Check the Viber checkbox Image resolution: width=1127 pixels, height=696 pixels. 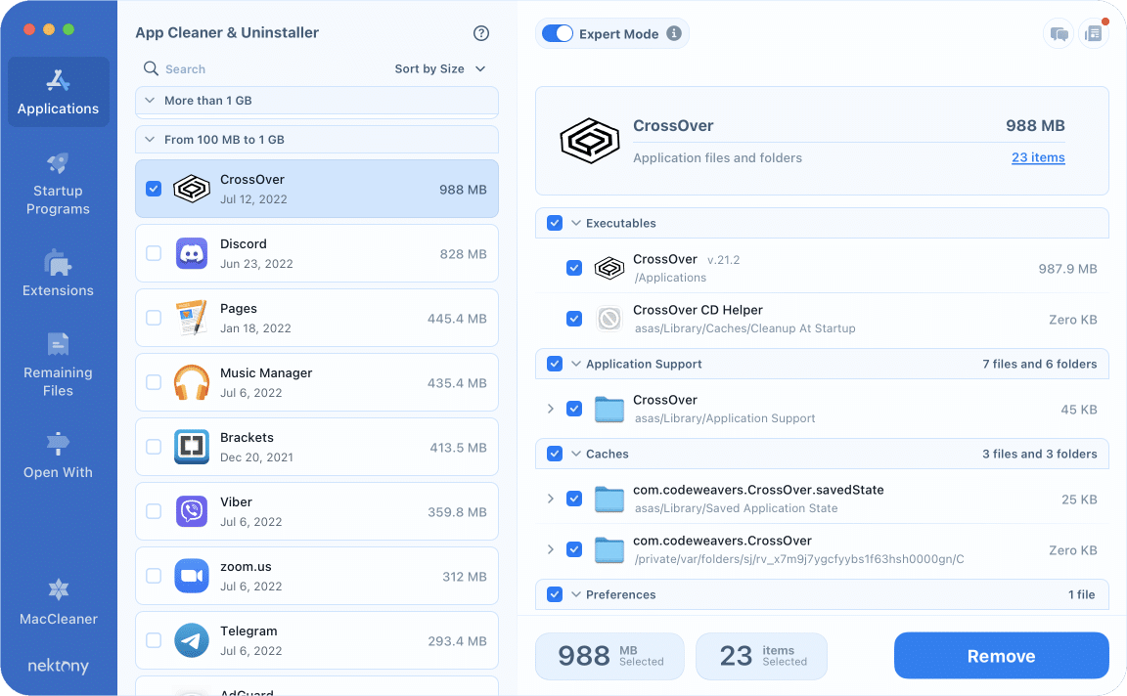point(154,511)
